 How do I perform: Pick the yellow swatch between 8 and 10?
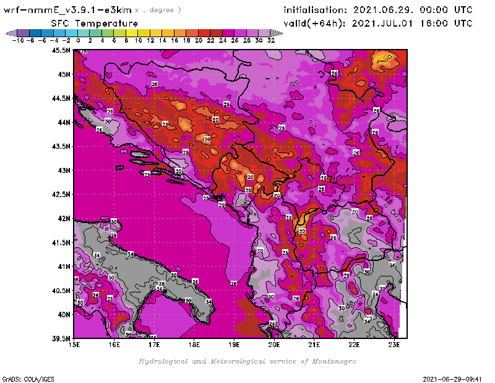point(132,33)
